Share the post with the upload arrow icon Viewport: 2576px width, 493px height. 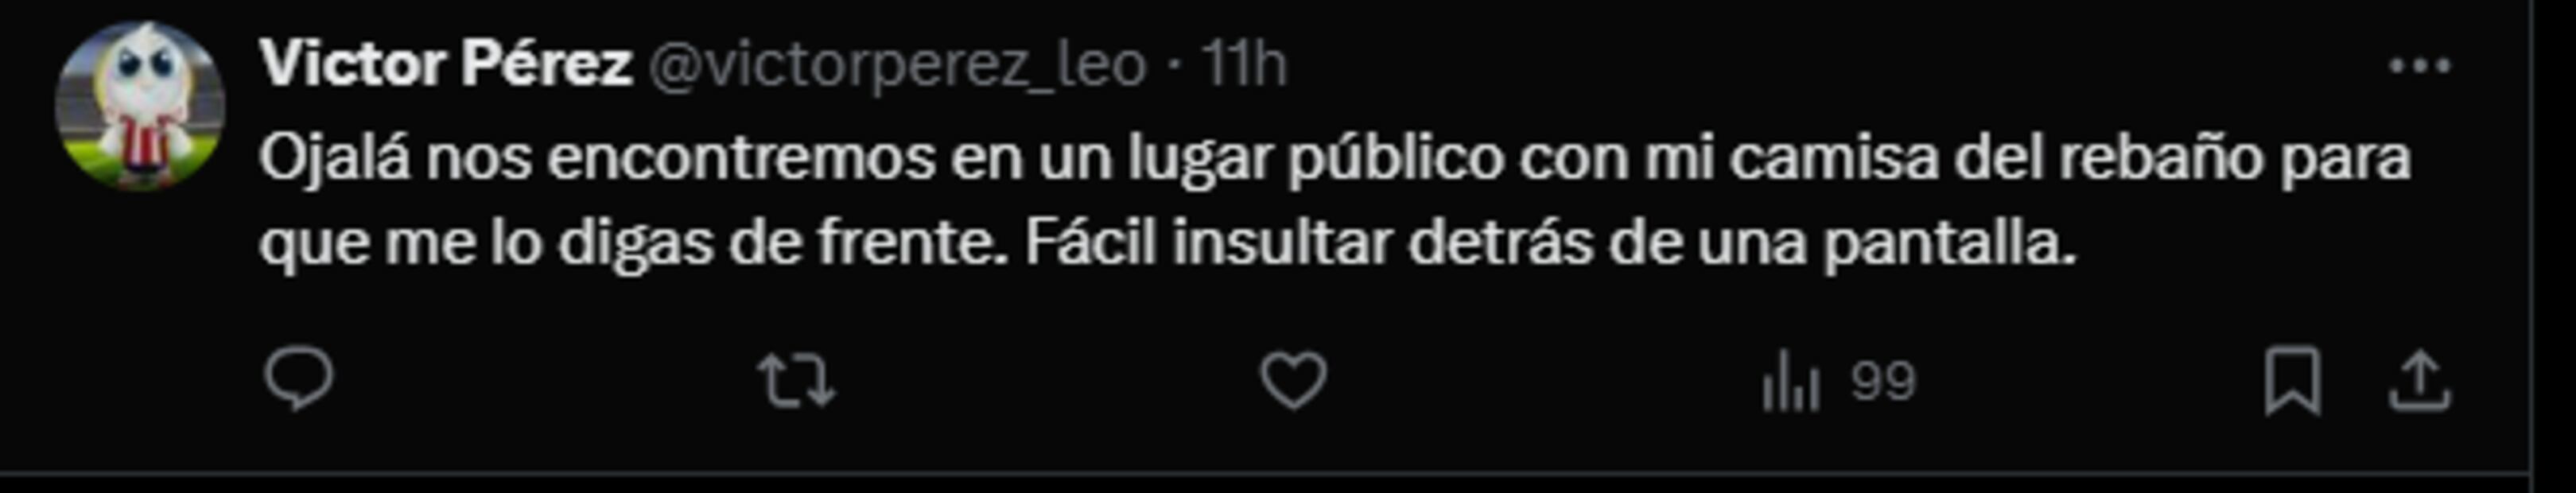[2419, 381]
